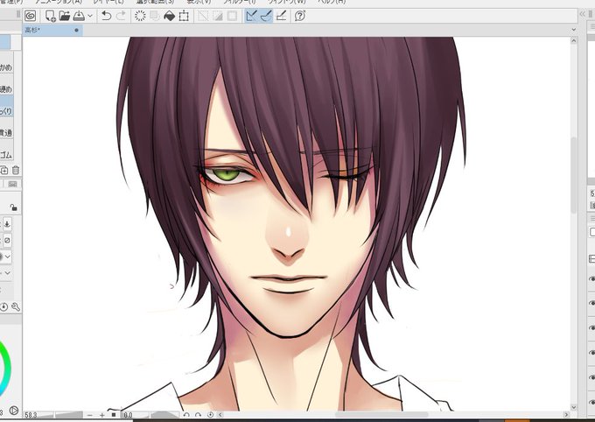595x422 pixels.
Task: Click the Clear (delete) toolbar icon
Action: (x=140, y=16)
